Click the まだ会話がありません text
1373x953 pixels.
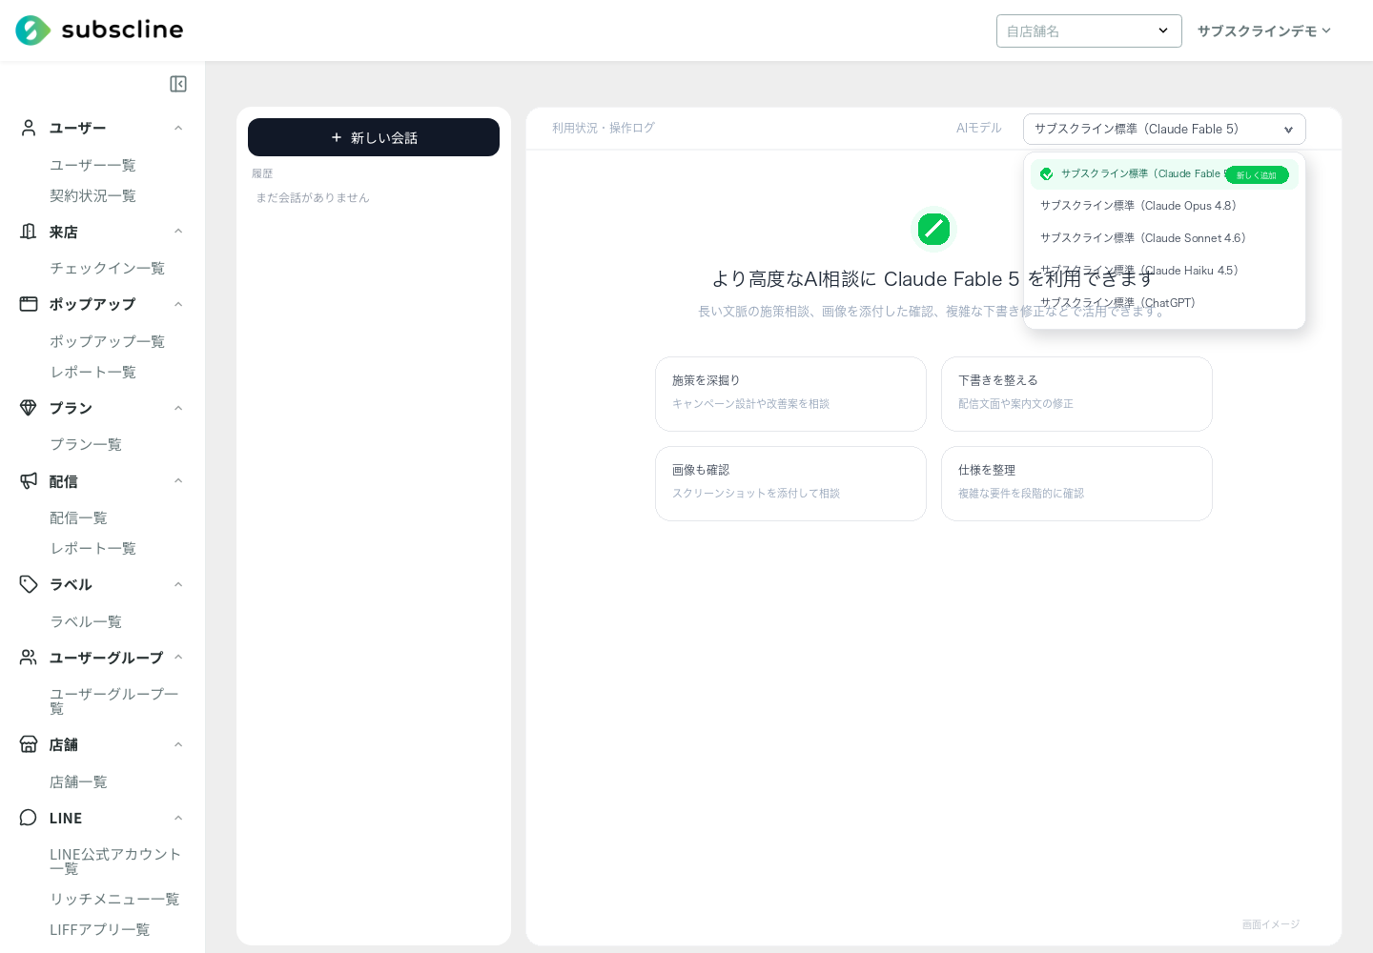point(313,197)
